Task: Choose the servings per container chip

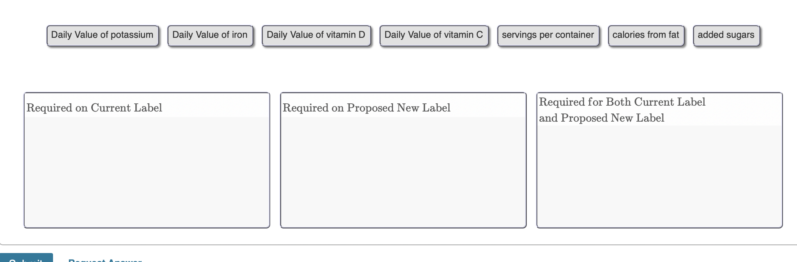Action: coord(548,35)
